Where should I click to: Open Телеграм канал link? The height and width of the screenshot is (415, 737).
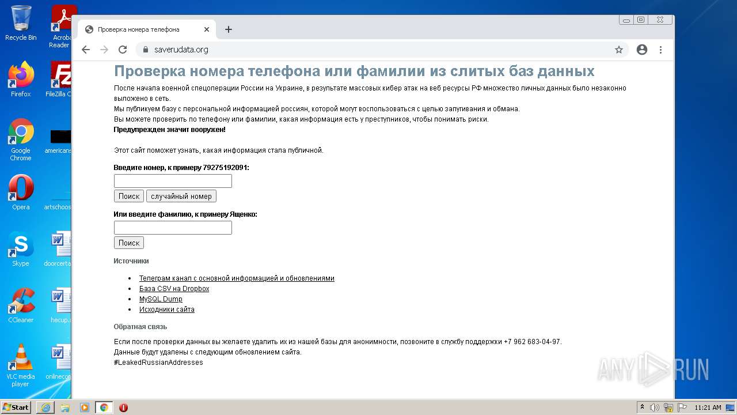(x=237, y=278)
